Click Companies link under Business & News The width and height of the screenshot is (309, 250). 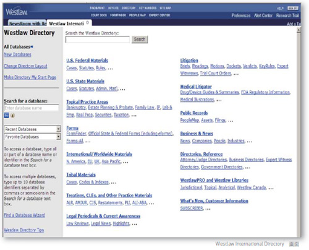[x=202, y=141]
